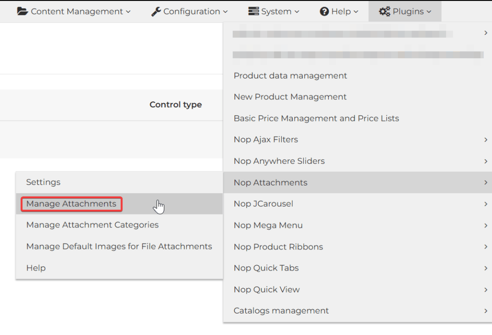Image resolution: width=492 pixels, height=335 pixels.
Task: Open Nop Mega Menu submenu
Action: pyautogui.click(x=357, y=226)
